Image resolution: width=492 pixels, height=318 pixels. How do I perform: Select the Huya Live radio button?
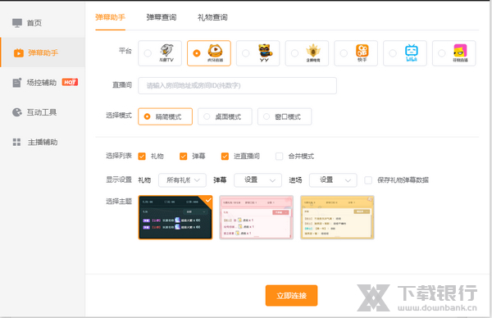[197, 53]
